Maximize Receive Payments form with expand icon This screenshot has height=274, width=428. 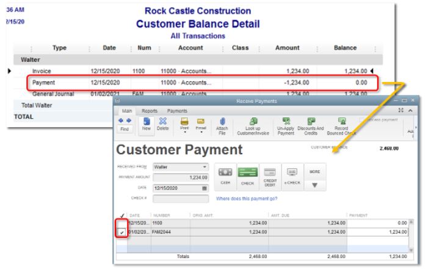click(x=401, y=110)
